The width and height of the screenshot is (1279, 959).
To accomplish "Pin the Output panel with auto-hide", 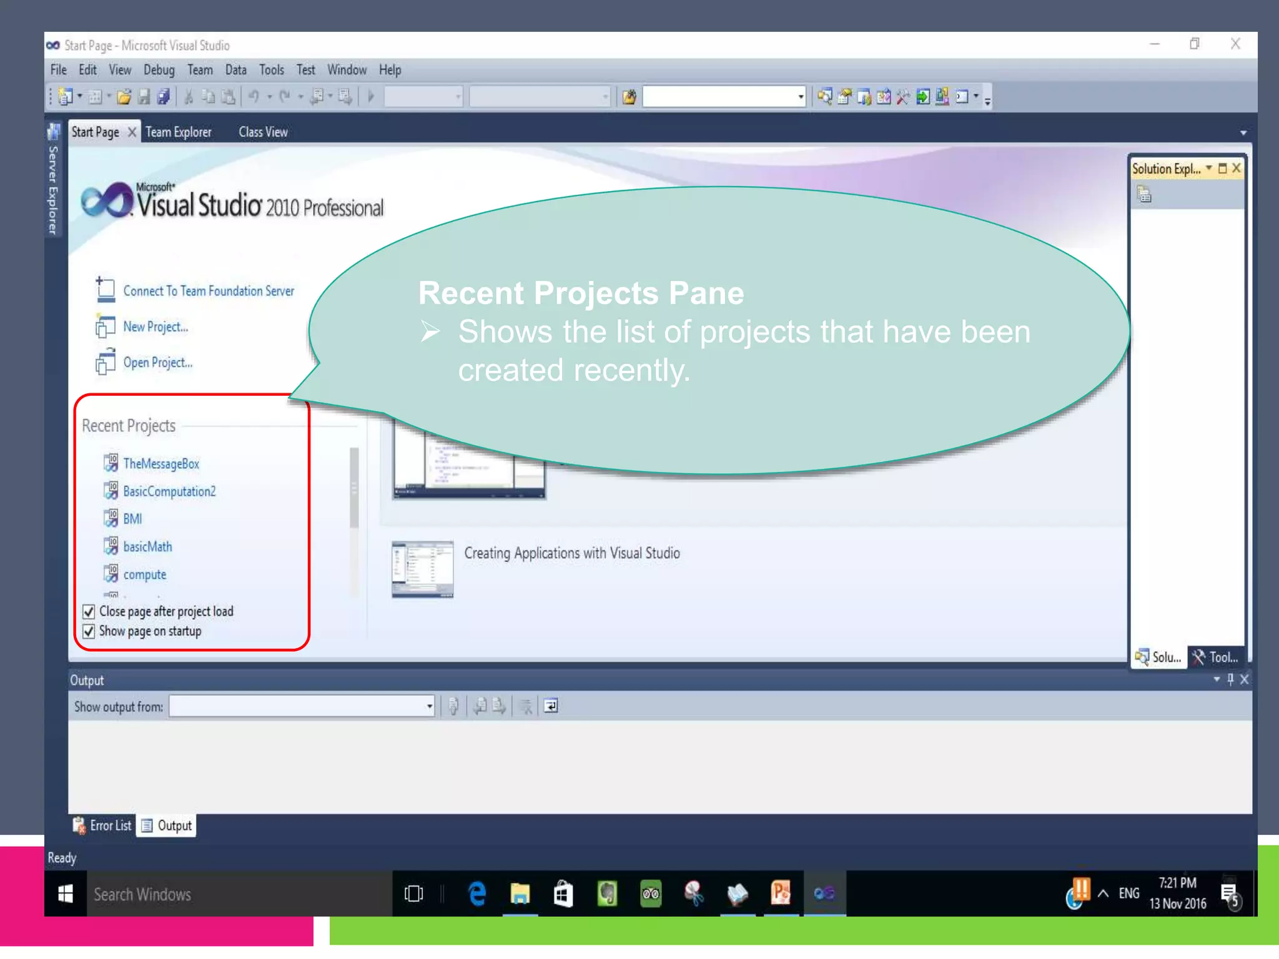I will [x=1230, y=679].
